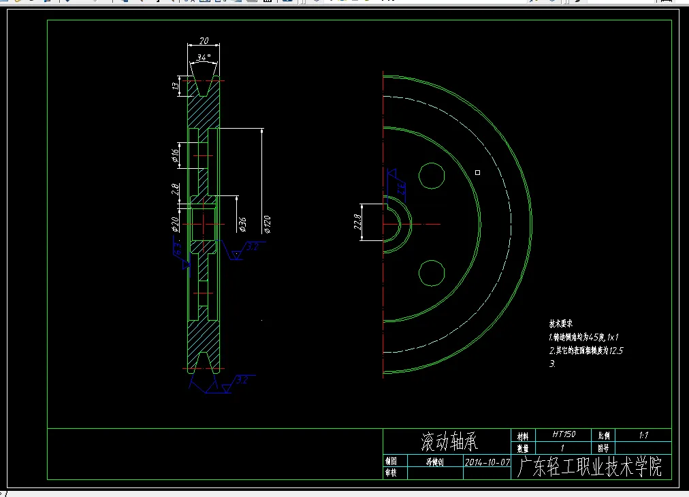Click the 材料 label cell
689x497 pixels.
[522, 436]
